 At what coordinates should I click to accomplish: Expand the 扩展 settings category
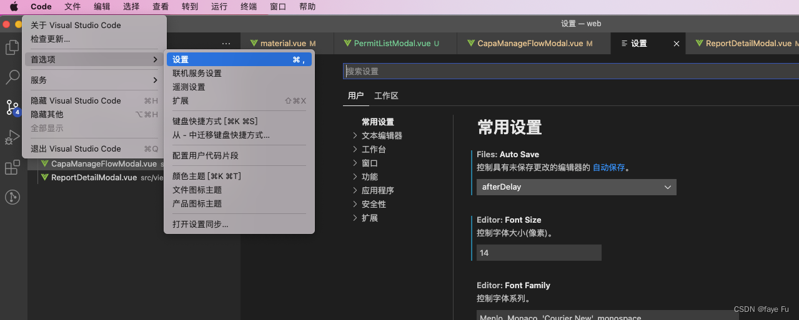click(355, 218)
